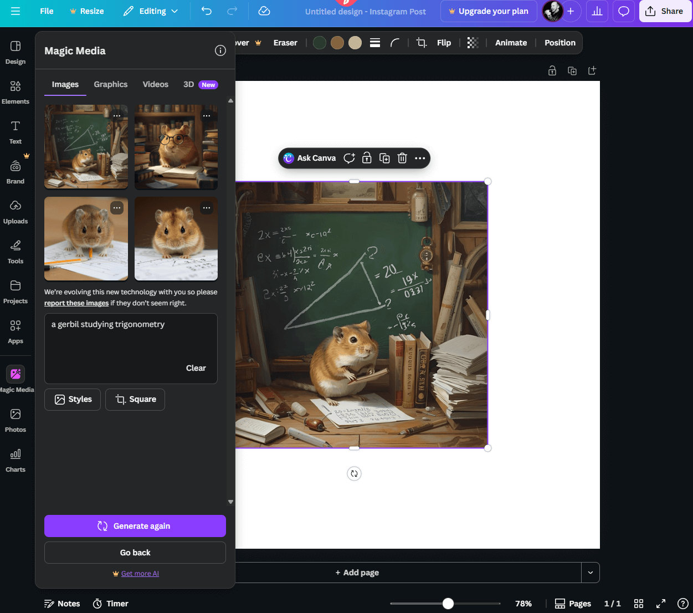Screen dimensions: 693x613
Task: Lock the selected image with the padlock
Action: click(367, 158)
